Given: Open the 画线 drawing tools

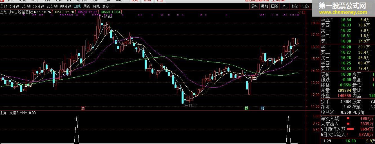Looking at the screenshot, I should click(x=274, y=6).
